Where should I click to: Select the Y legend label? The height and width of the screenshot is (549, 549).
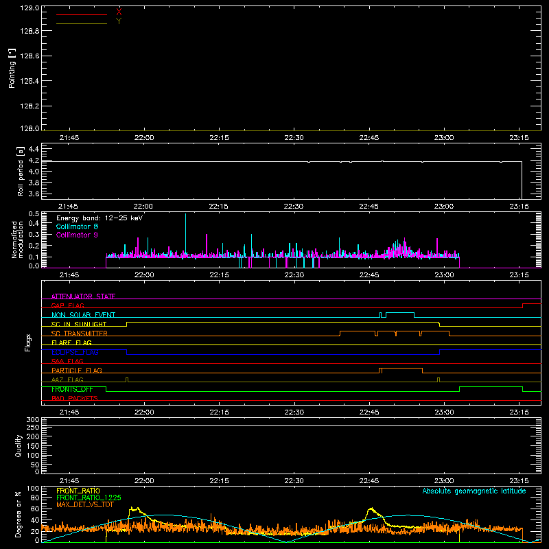tap(119, 21)
